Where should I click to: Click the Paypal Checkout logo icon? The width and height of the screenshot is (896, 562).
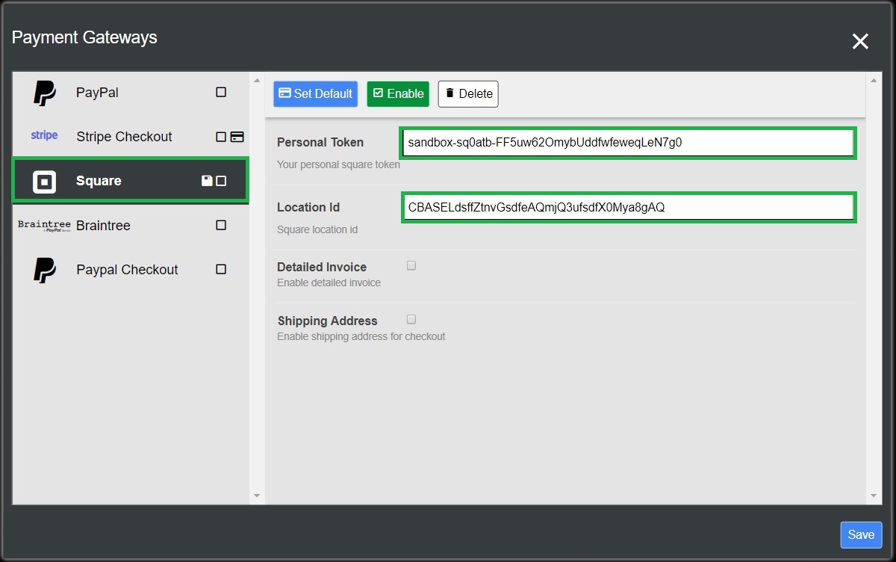coord(44,269)
